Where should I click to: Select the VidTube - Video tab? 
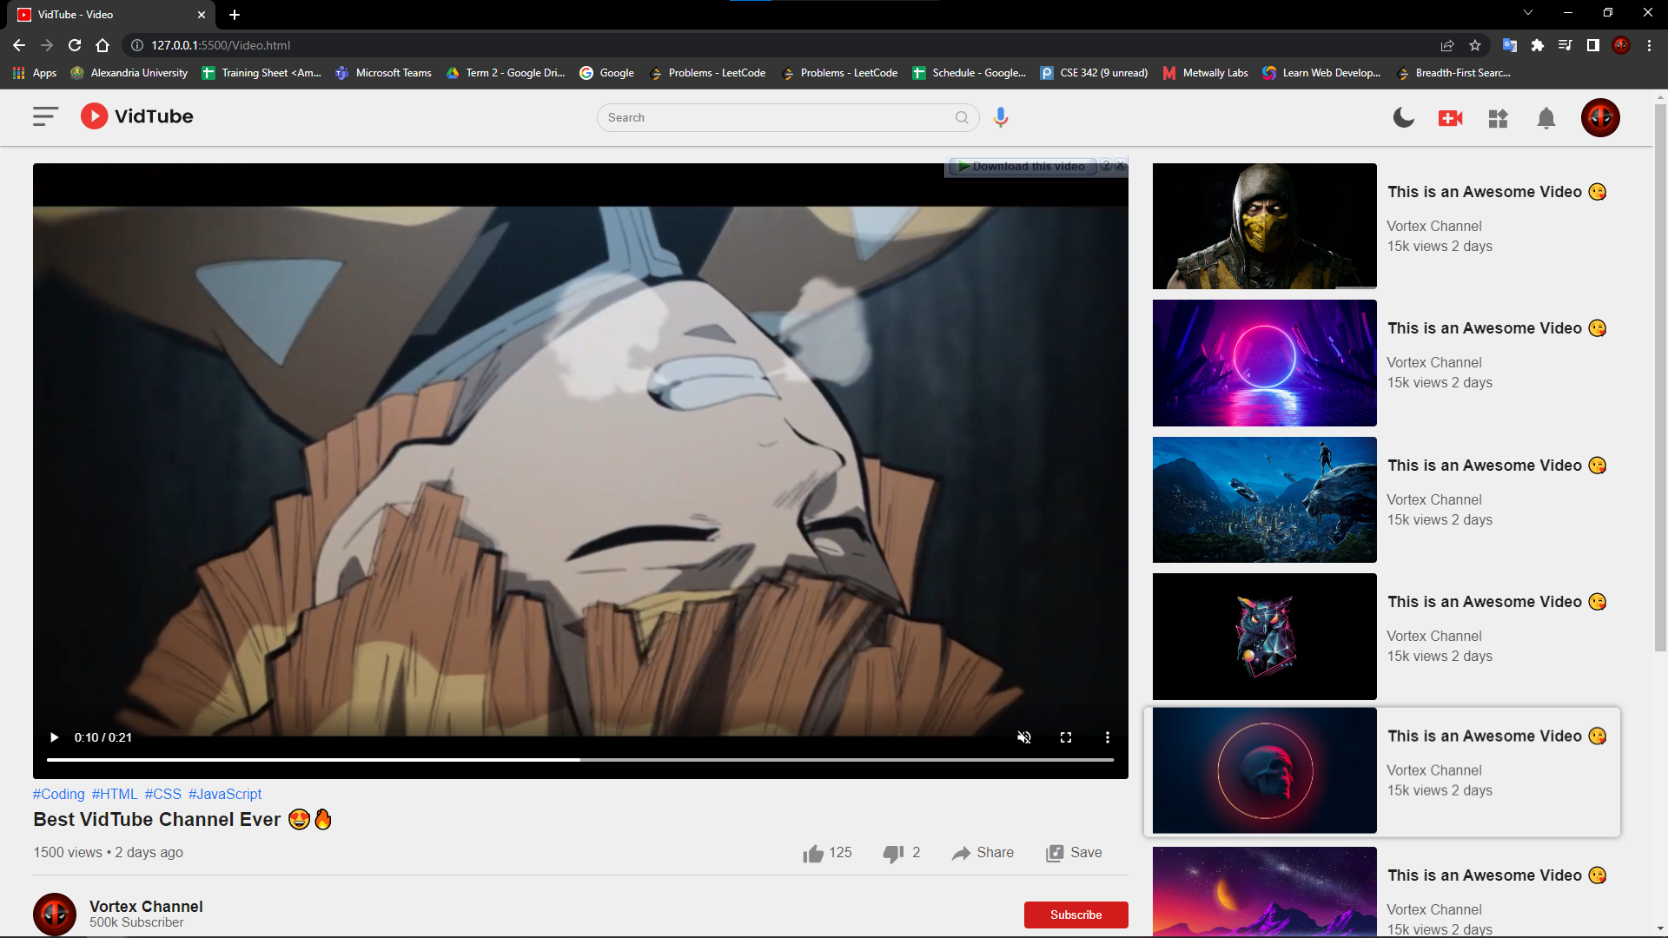111,15
